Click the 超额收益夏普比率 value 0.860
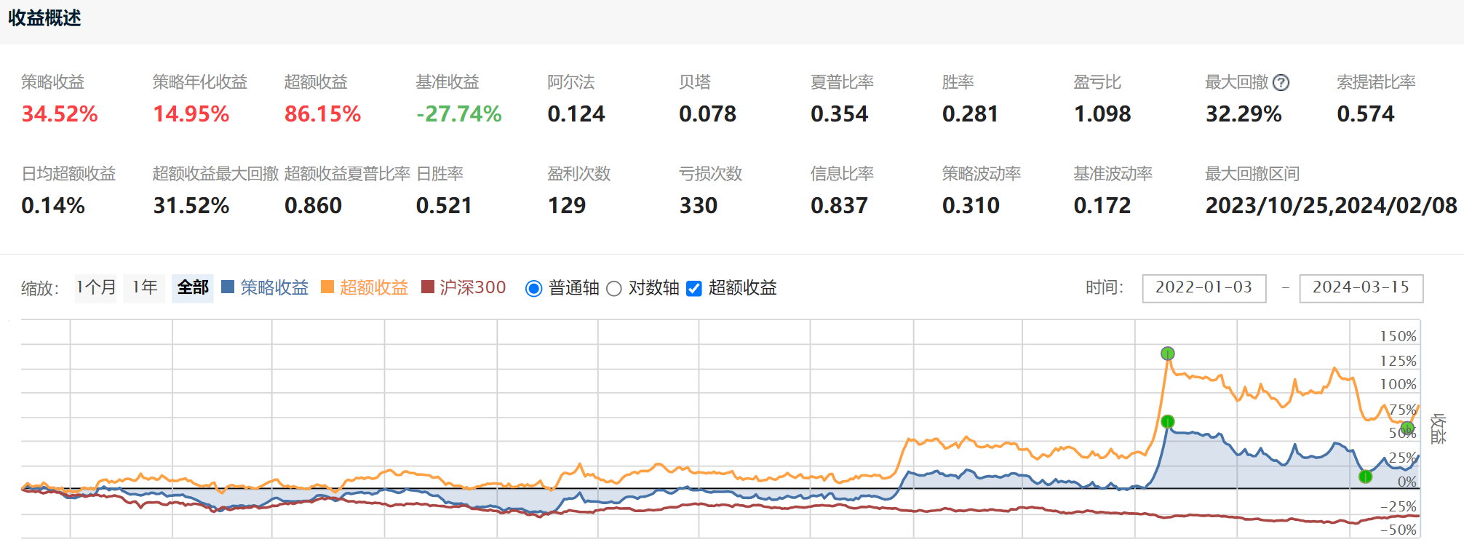The width and height of the screenshot is (1464, 550). 314,206
